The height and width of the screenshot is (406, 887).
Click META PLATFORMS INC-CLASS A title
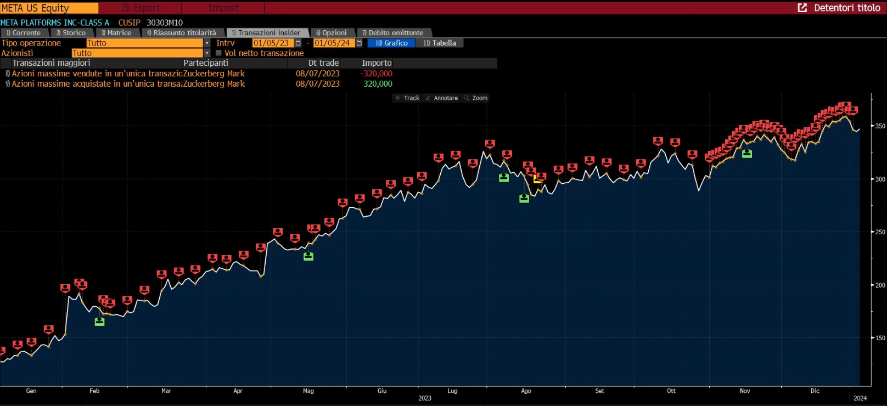coord(55,22)
